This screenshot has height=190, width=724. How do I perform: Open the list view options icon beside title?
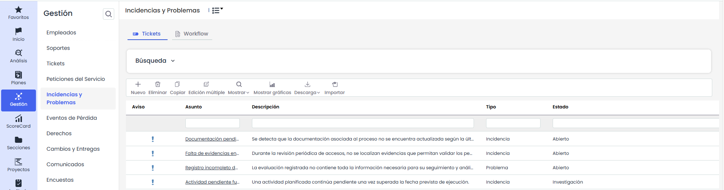[218, 10]
